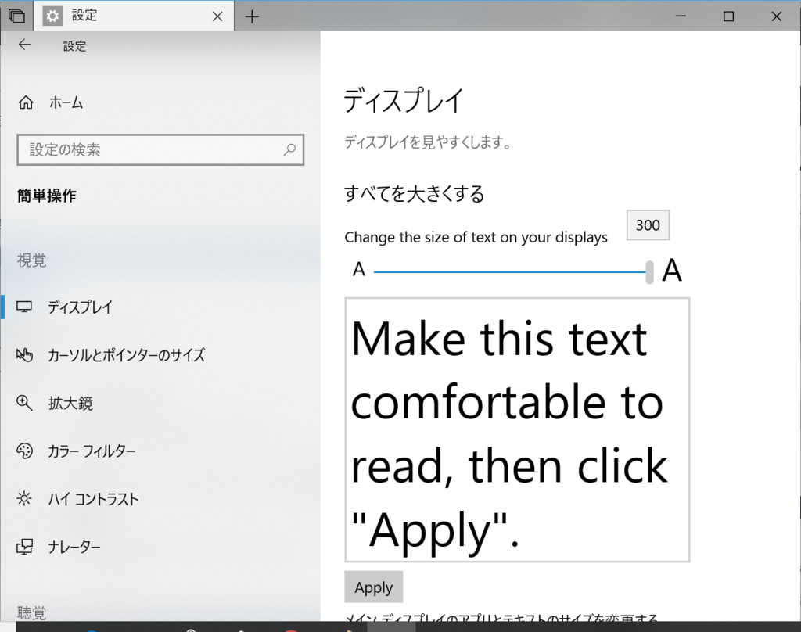This screenshot has width=801, height=632.
Task: Click the 300 value box above the slider
Action: click(648, 225)
